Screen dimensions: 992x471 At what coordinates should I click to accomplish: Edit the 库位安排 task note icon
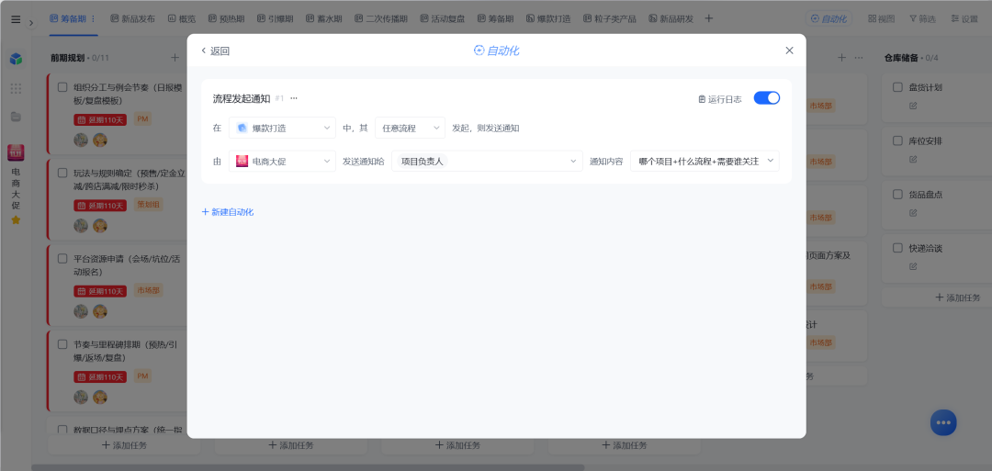[x=913, y=160]
